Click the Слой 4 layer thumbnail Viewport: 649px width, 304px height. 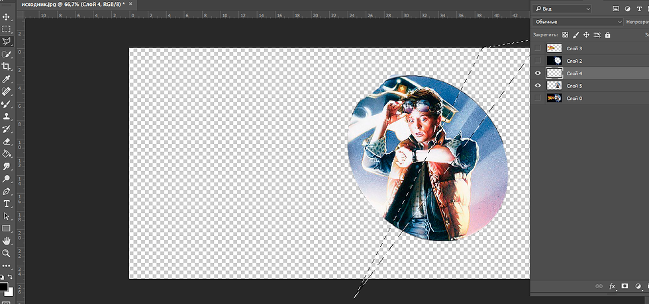click(x=554, y=73)
